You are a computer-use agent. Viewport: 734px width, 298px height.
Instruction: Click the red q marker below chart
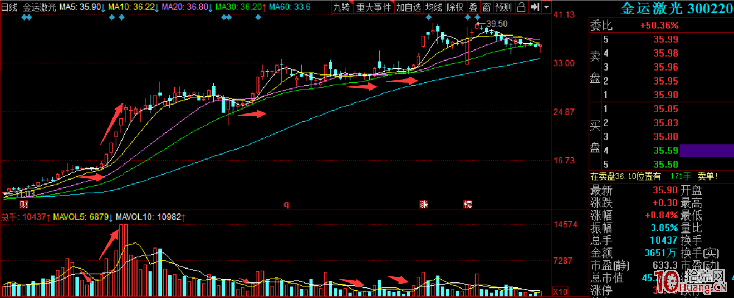point(287,205)
